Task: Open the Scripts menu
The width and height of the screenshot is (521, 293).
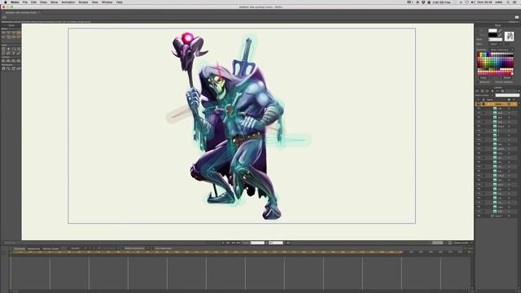Action: pos(83,2)
